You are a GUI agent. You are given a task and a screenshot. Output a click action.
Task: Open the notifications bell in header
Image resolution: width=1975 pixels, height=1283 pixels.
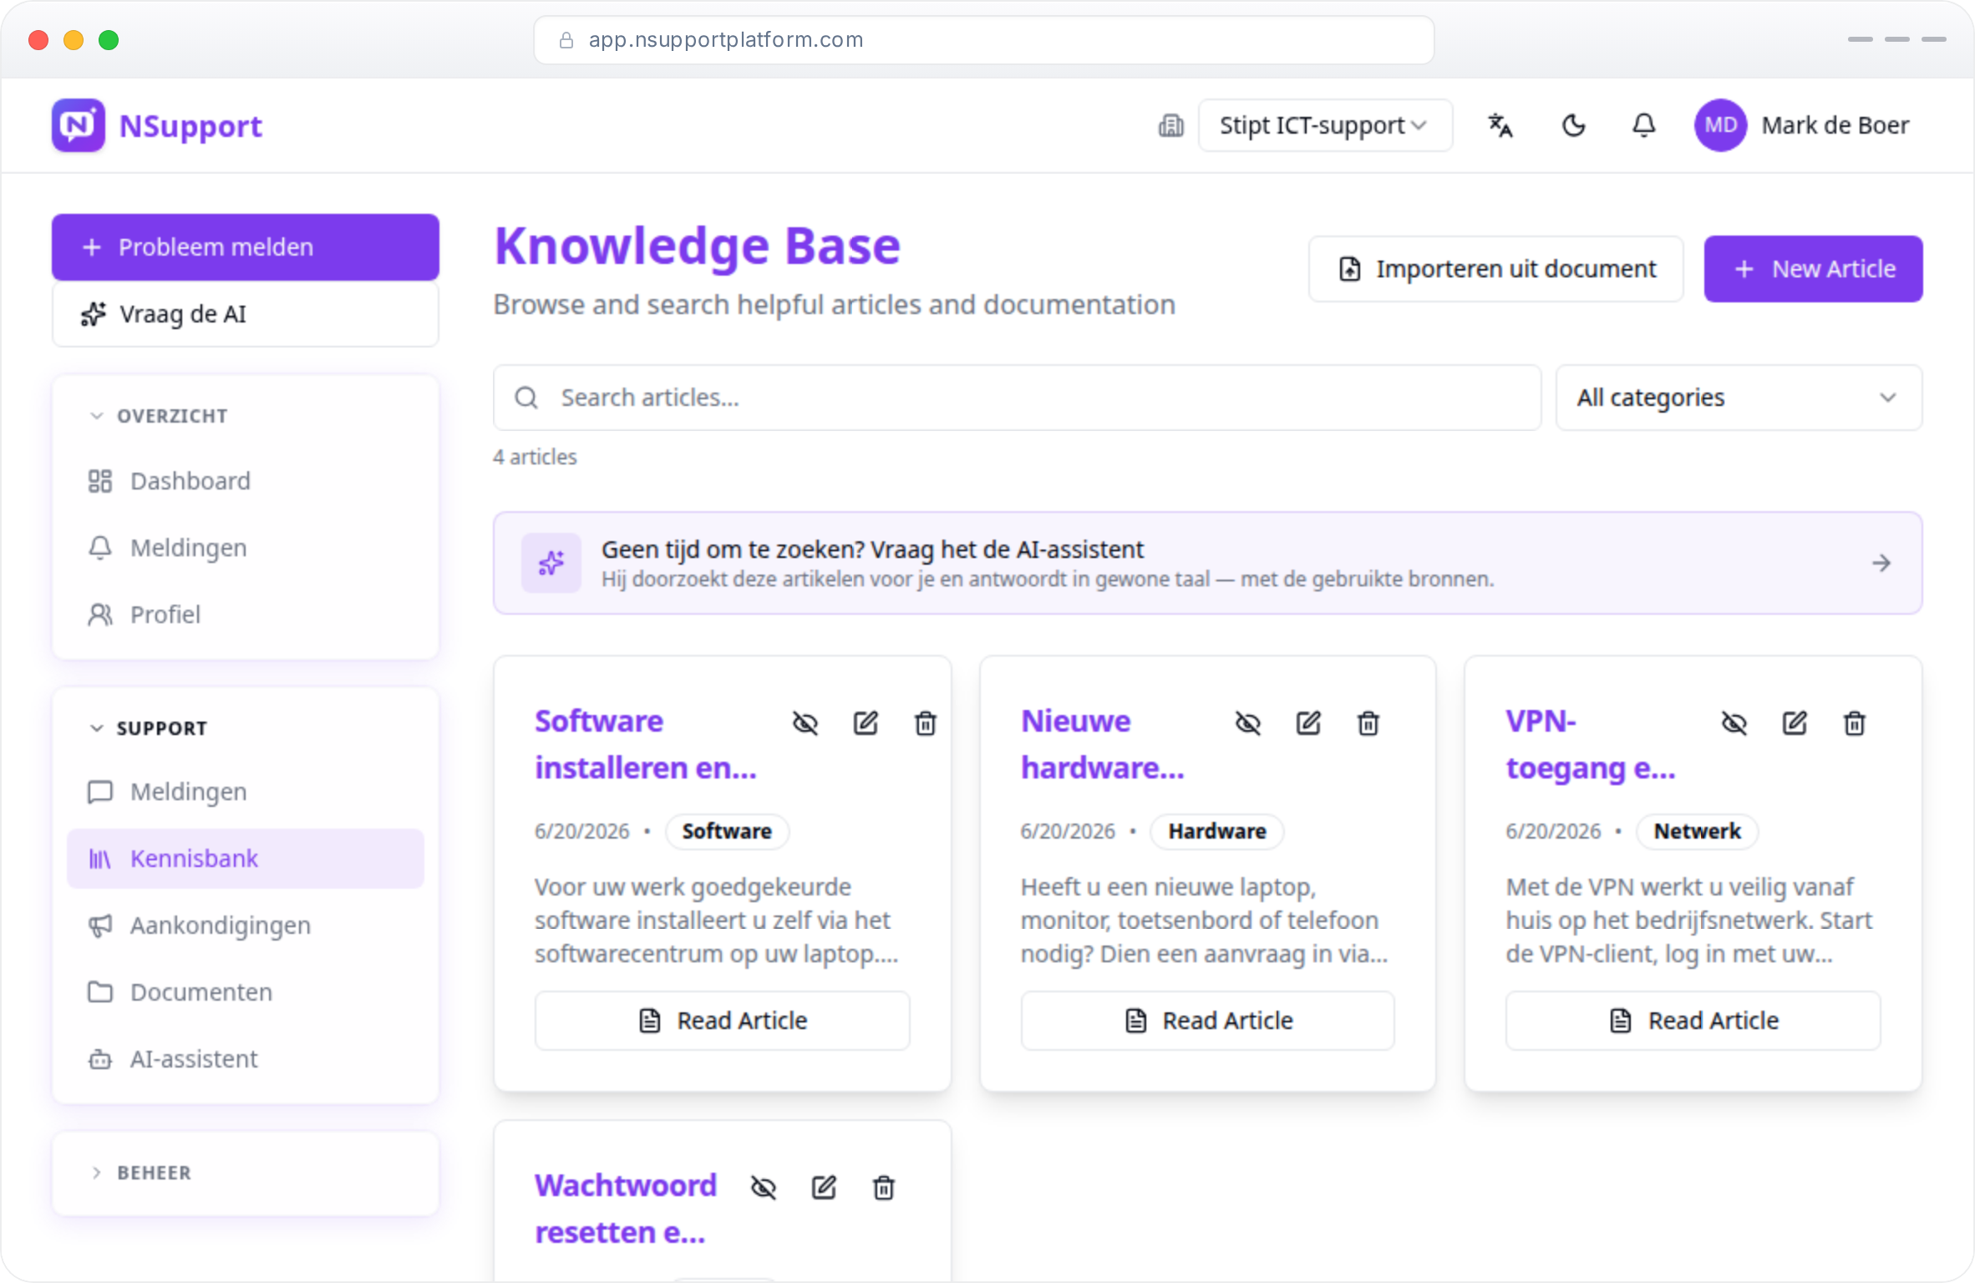(1643, 125)
